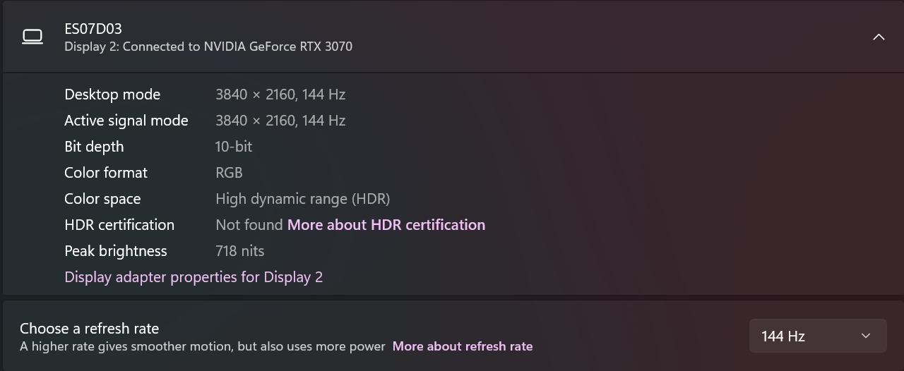Screen dimensions: 904x371
Task: Click the ES07D03 display name heading
Action: click(93, 29)
